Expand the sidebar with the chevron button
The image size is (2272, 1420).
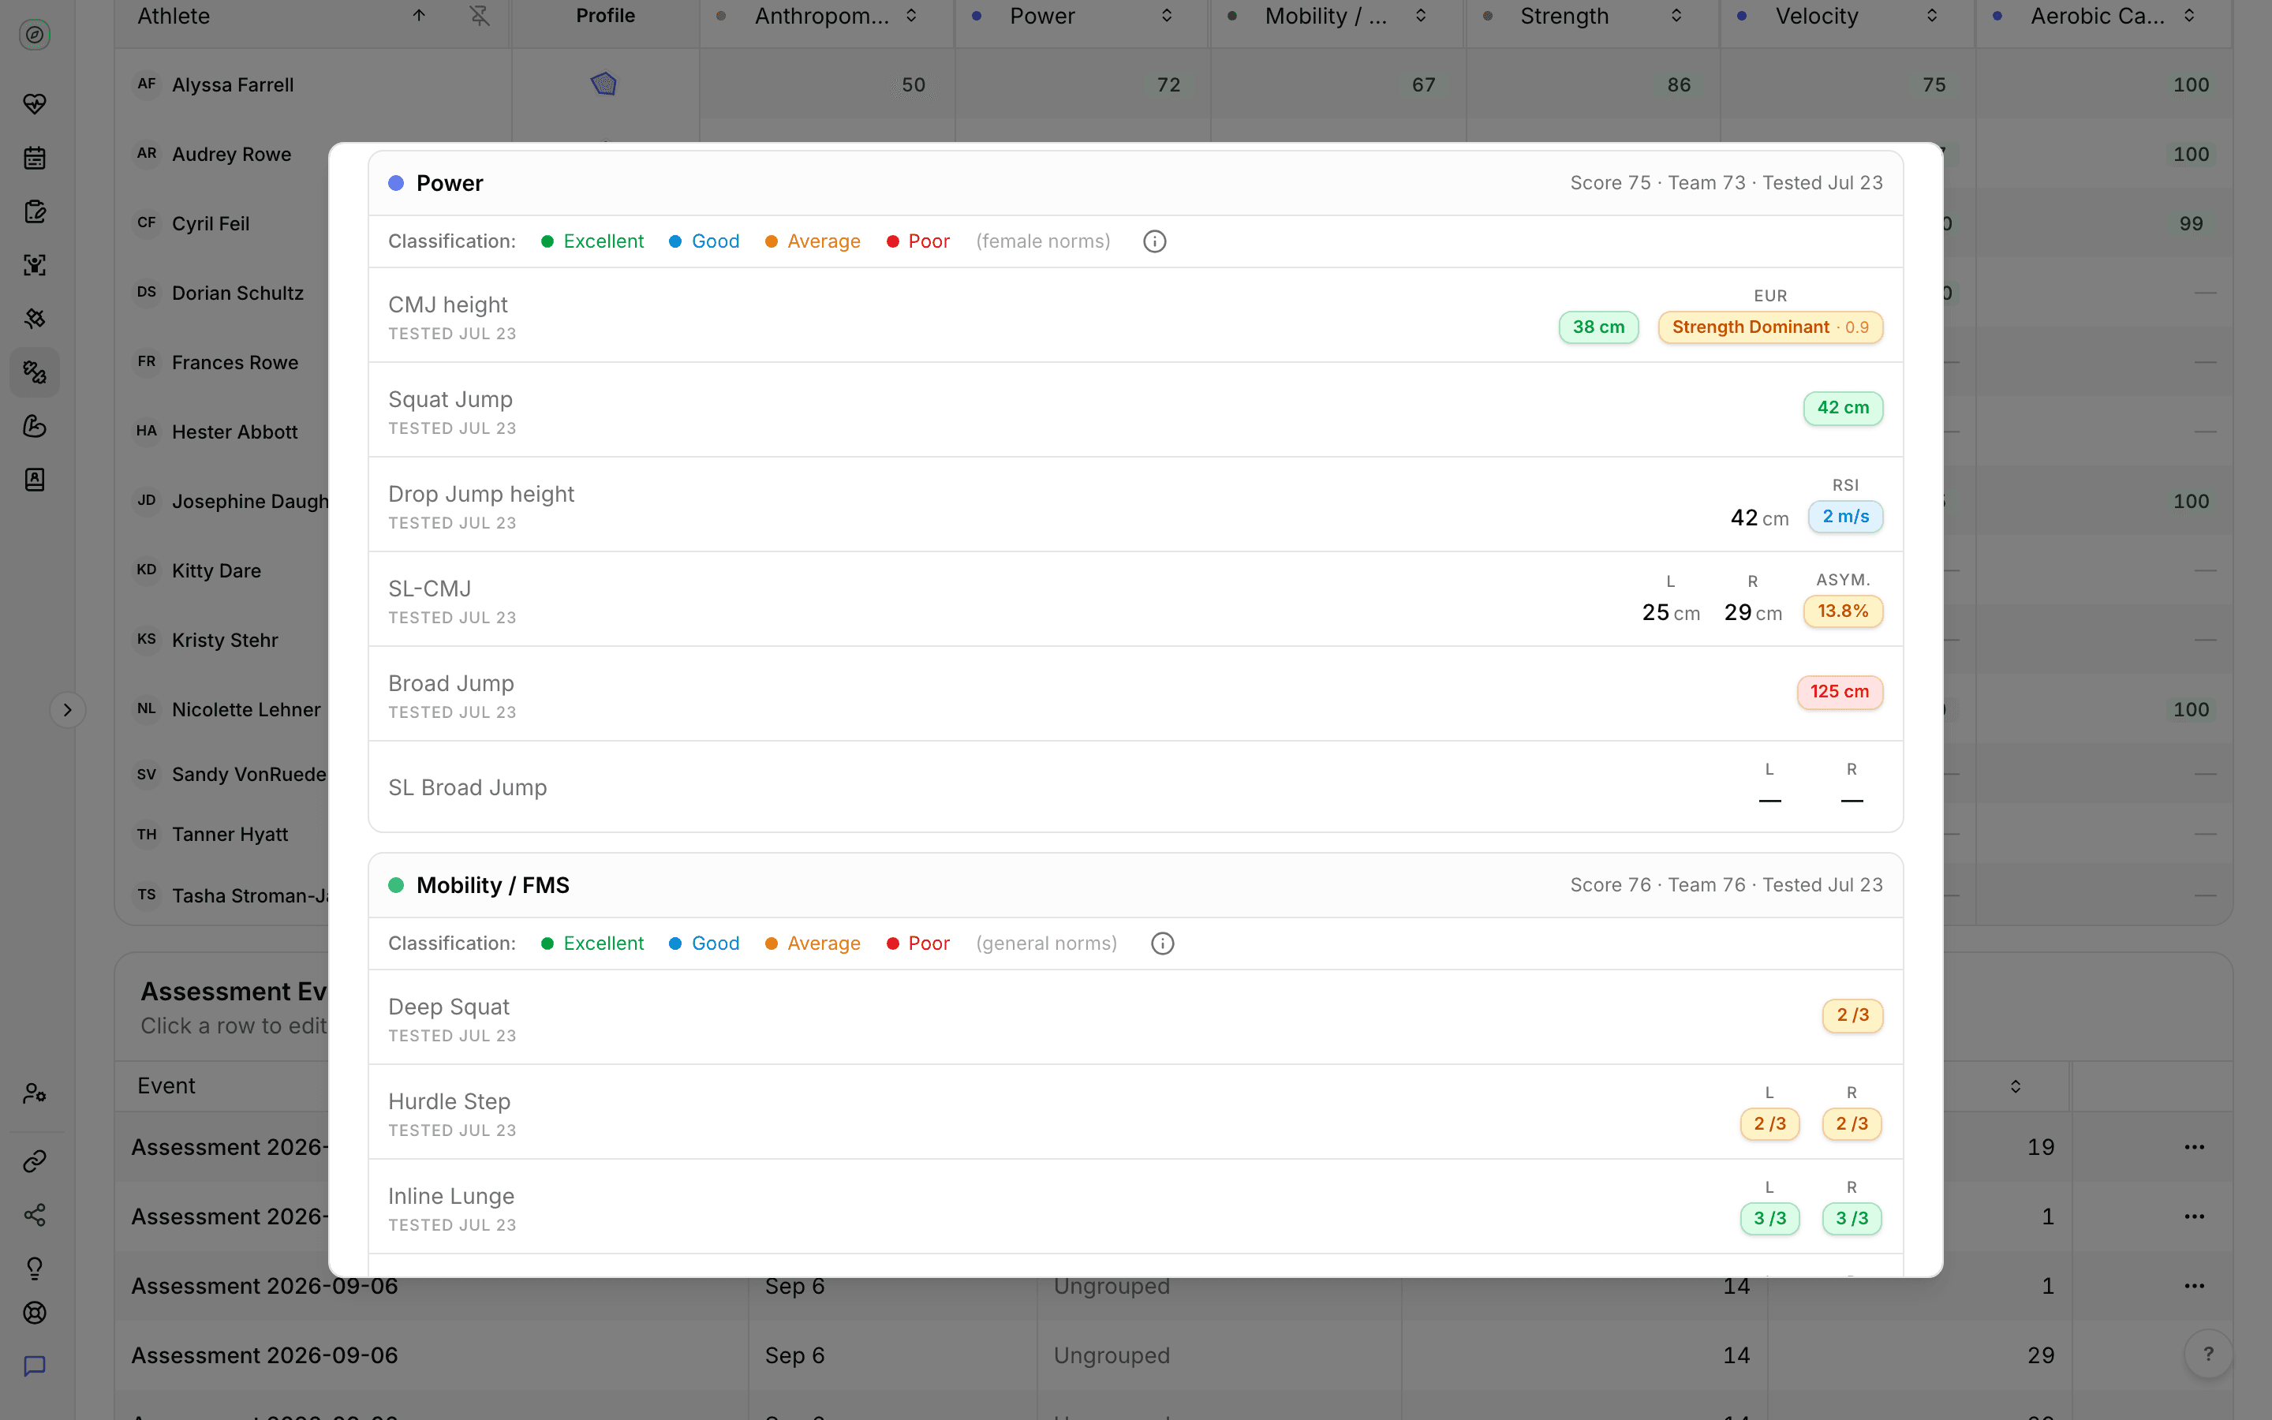[68, 710]
